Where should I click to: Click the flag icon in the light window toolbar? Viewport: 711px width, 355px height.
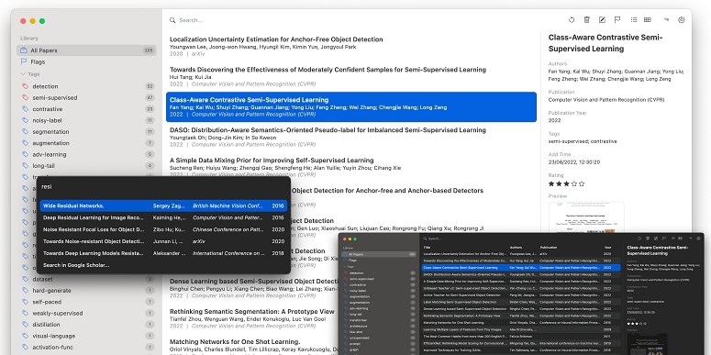[617, 20]
